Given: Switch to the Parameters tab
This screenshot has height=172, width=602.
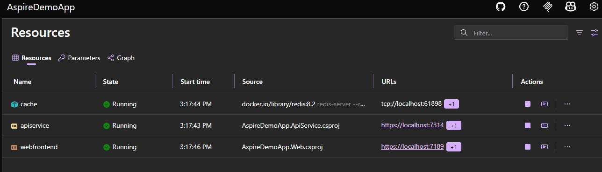Looking at the screenshot, I should click(x=79, y=58).
